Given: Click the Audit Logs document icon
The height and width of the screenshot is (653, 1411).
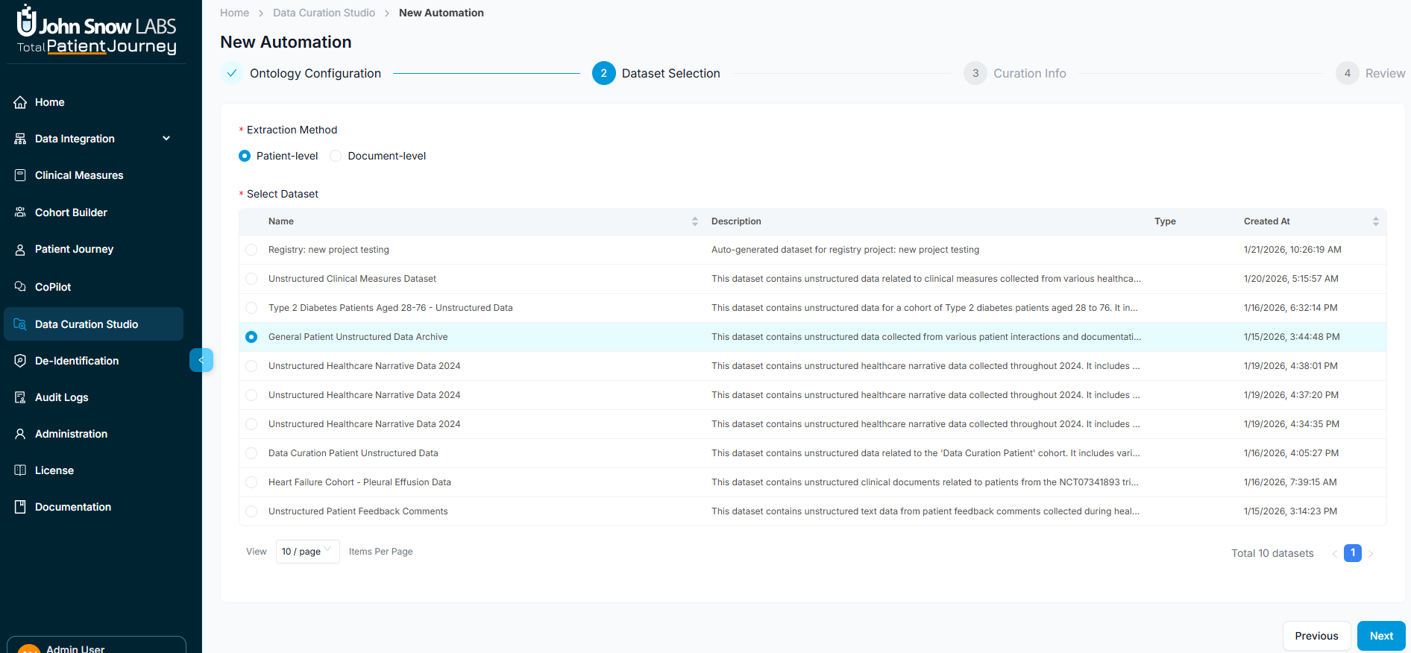Looking at the screenshot, I should pos(20,397).
